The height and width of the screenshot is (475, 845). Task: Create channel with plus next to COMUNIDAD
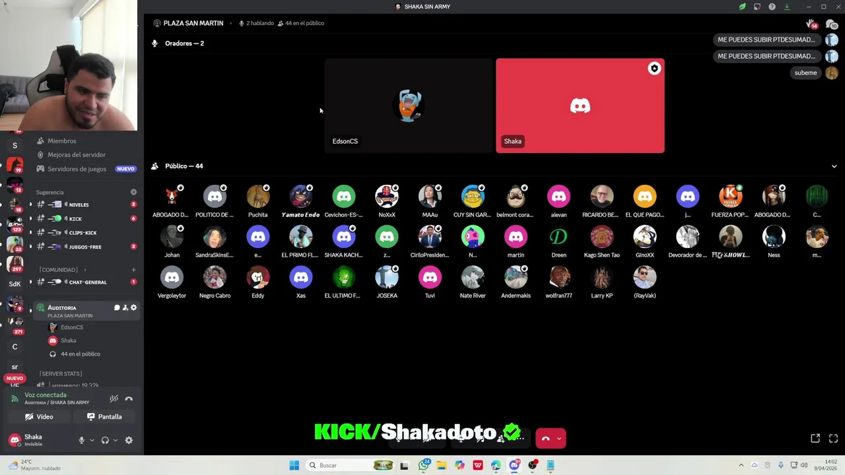click(x=133, y=270)
